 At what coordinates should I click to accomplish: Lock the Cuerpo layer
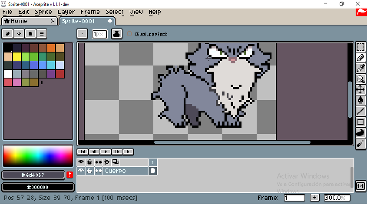point(90,171)
